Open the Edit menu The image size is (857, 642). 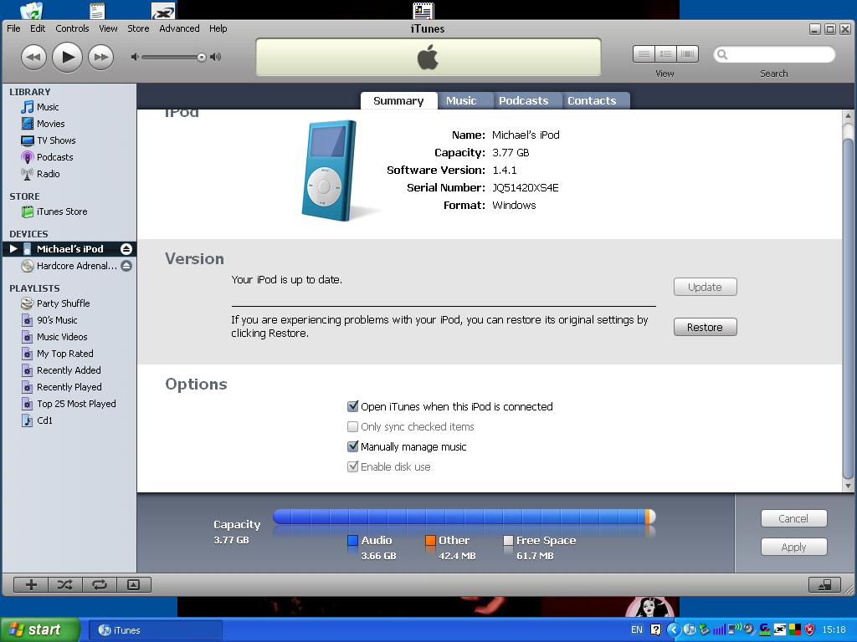click(38, 28)
